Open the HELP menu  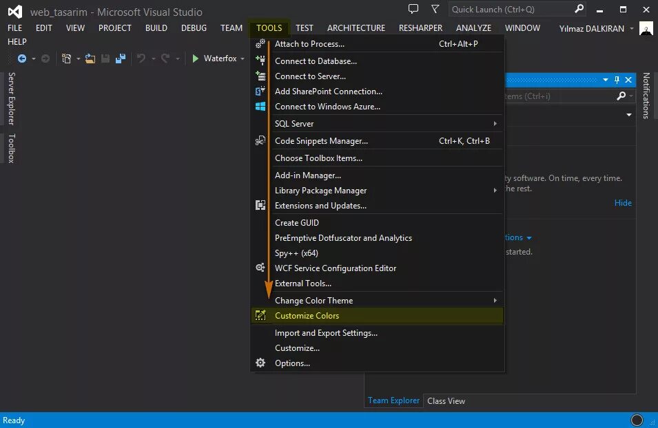tap(17, 42)
